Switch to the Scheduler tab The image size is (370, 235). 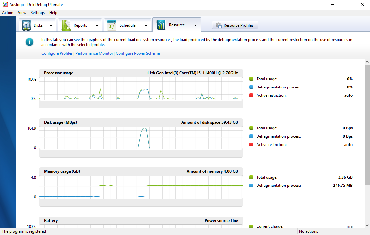[x=128, y=25]
